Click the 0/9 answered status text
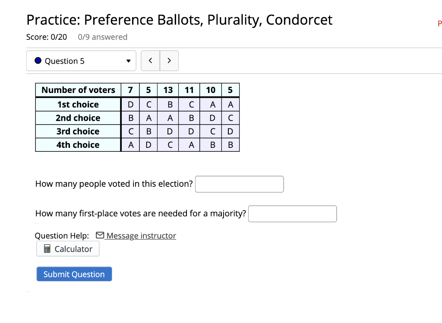 (103, 37)
